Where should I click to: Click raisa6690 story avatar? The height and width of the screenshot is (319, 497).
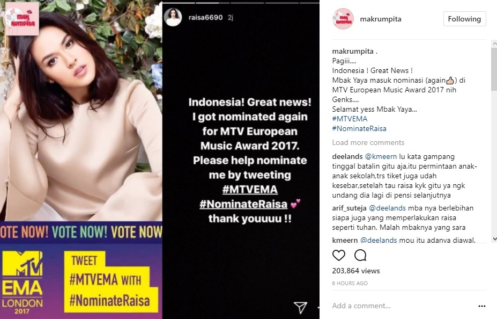point(173,18)
